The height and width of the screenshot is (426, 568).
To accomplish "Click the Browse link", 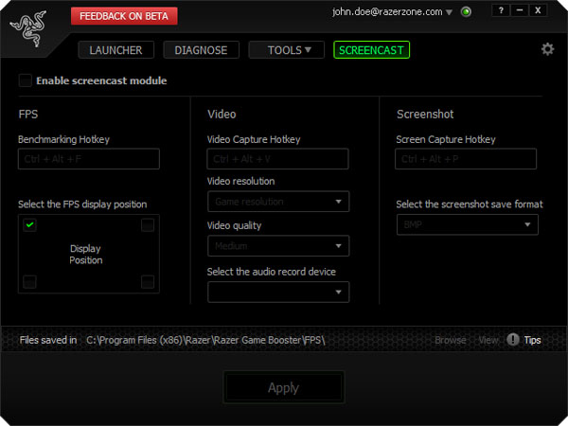I will point(451,340).
